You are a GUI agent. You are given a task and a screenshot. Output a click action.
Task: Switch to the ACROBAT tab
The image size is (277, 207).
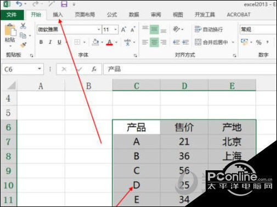[239, 15]
